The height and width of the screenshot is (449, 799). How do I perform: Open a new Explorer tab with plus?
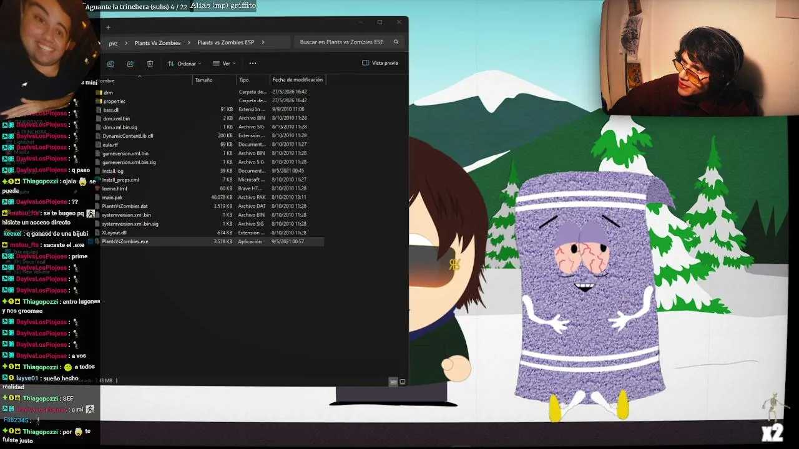tap(108, 27)
